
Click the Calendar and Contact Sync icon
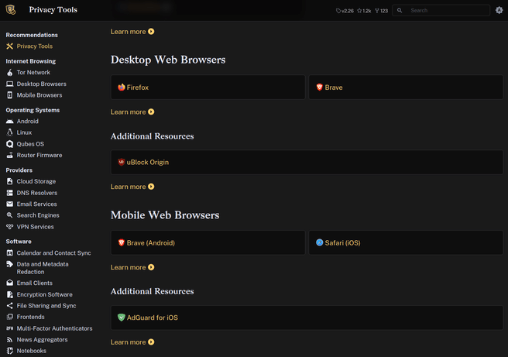click(x=10, y=253)
